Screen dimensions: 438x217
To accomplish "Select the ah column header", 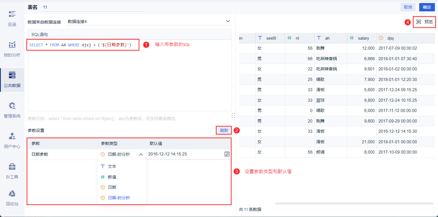I will [331, 38].
